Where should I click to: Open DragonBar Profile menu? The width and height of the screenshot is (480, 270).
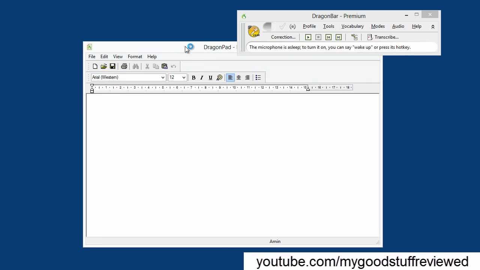coord(309,26)
